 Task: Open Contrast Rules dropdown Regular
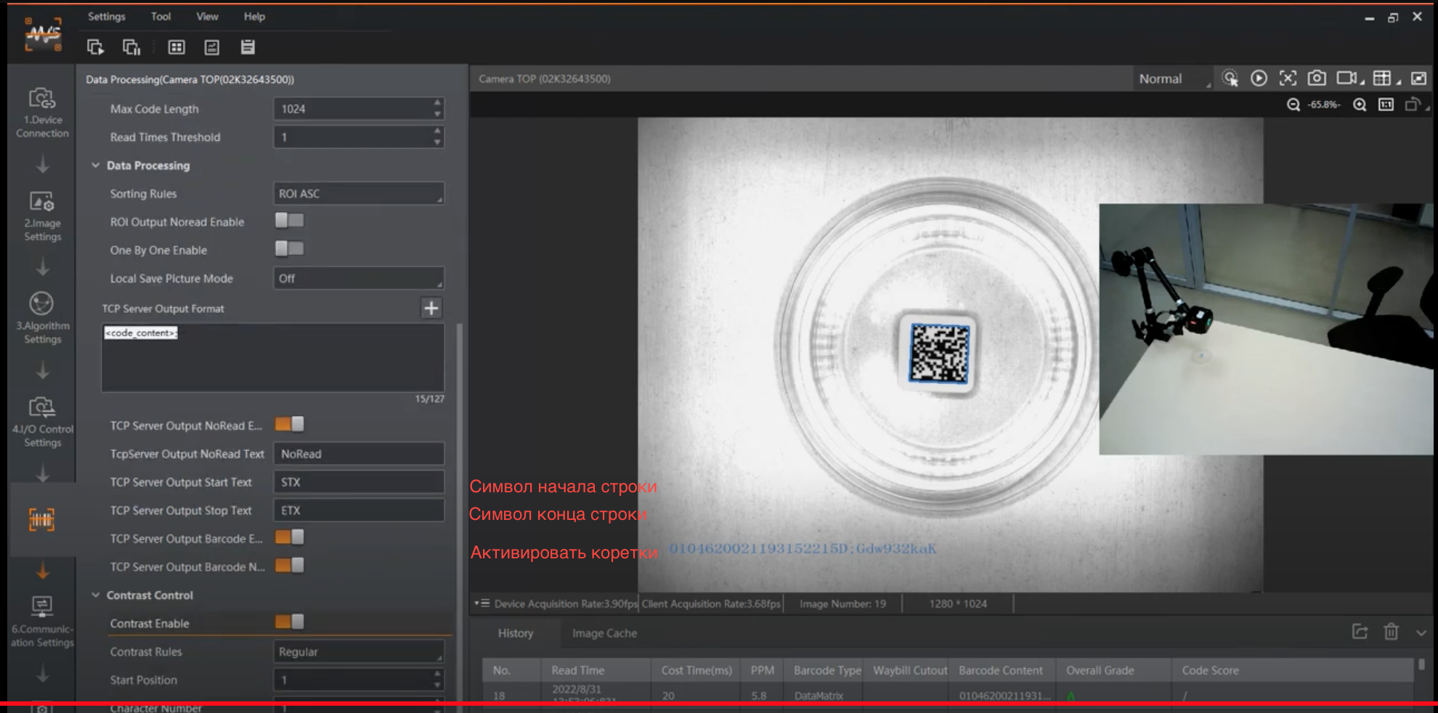[x=359, y=651]
